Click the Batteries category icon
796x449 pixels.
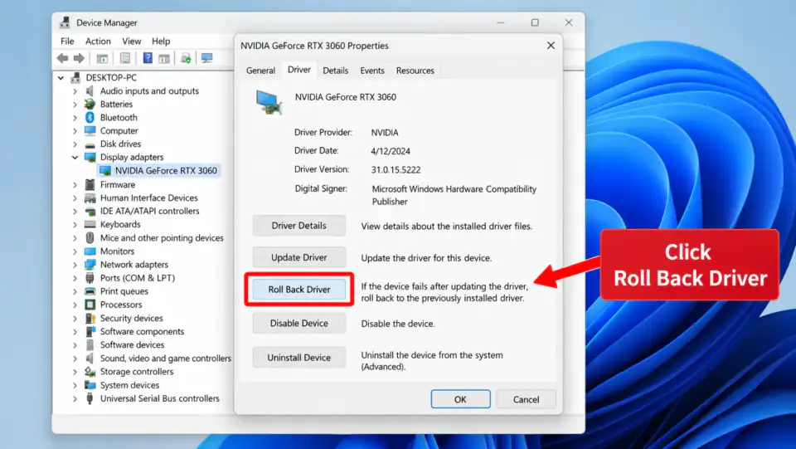point(90,104)
